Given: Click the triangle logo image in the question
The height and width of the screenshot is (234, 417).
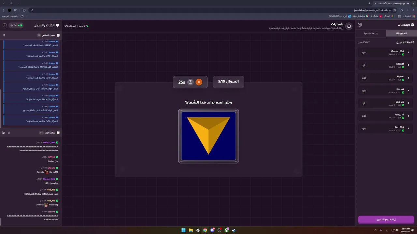Looking at the screenshot, I should (208, 136).
